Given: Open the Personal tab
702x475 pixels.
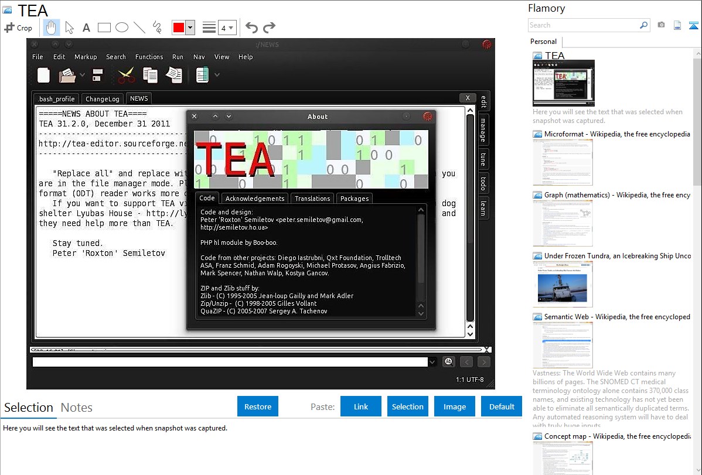Looking at the screenshot, I should coord(543,42).
